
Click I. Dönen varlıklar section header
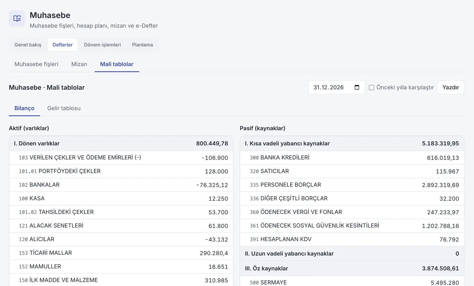point(121,144)
